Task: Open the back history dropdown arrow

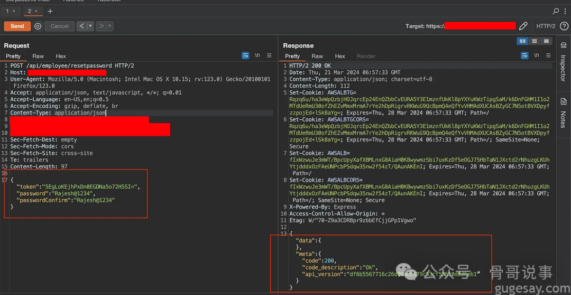Action: [x=90, y=26]
